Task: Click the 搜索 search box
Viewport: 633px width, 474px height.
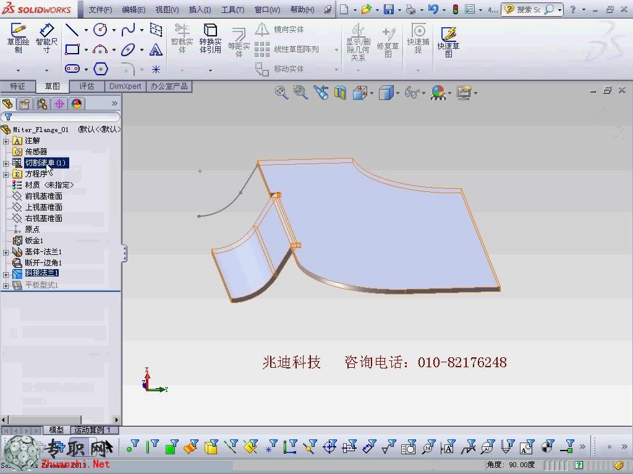Action: (x=532, y=9)
